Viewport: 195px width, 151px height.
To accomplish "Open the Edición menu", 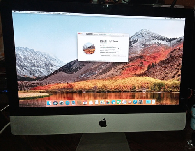I will (x=32, y=12).
